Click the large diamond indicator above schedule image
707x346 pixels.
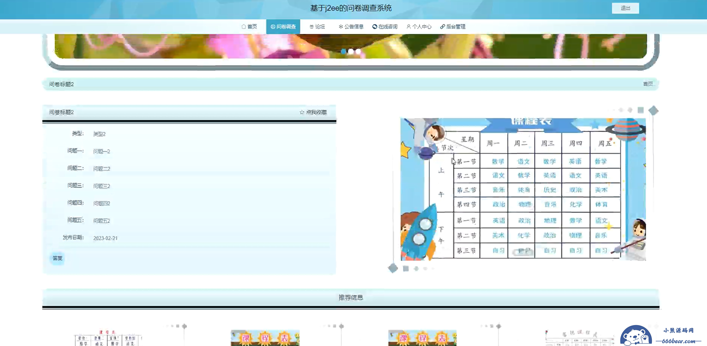click(x=653, y=110)
